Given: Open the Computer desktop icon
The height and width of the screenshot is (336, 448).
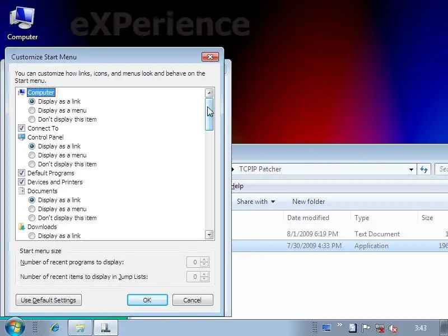Looking at the screenshot, I should tap(22, 24).
